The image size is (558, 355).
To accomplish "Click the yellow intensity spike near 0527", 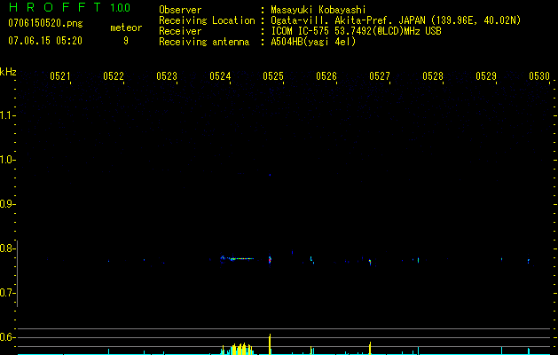I will tap(370, 348).
